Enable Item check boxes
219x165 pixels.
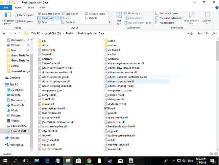click(157, 13)
